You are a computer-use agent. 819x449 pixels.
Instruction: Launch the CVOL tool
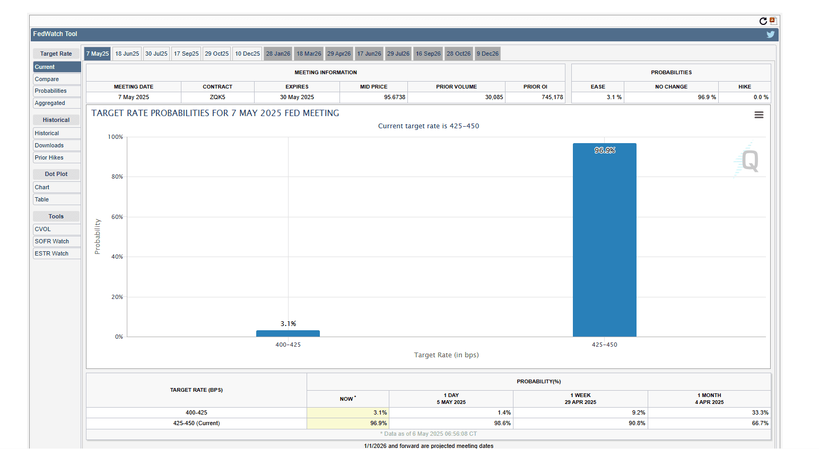pyautogui.click(x=56, y=230)
